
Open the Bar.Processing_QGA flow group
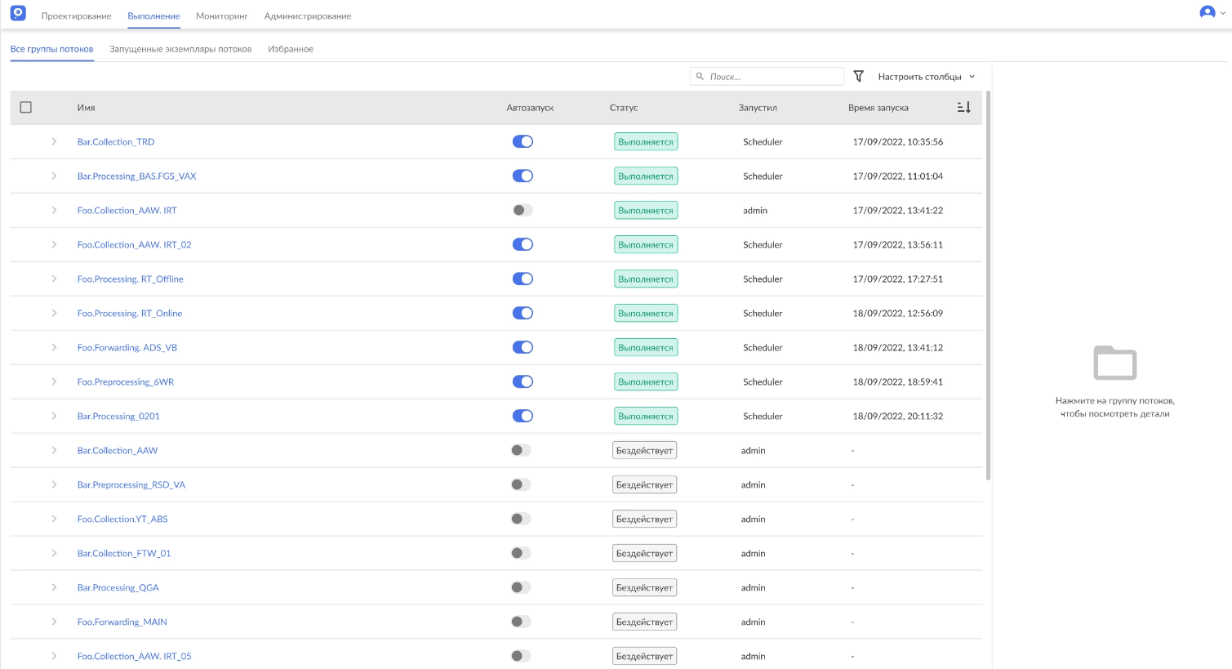tap(118, 588)
